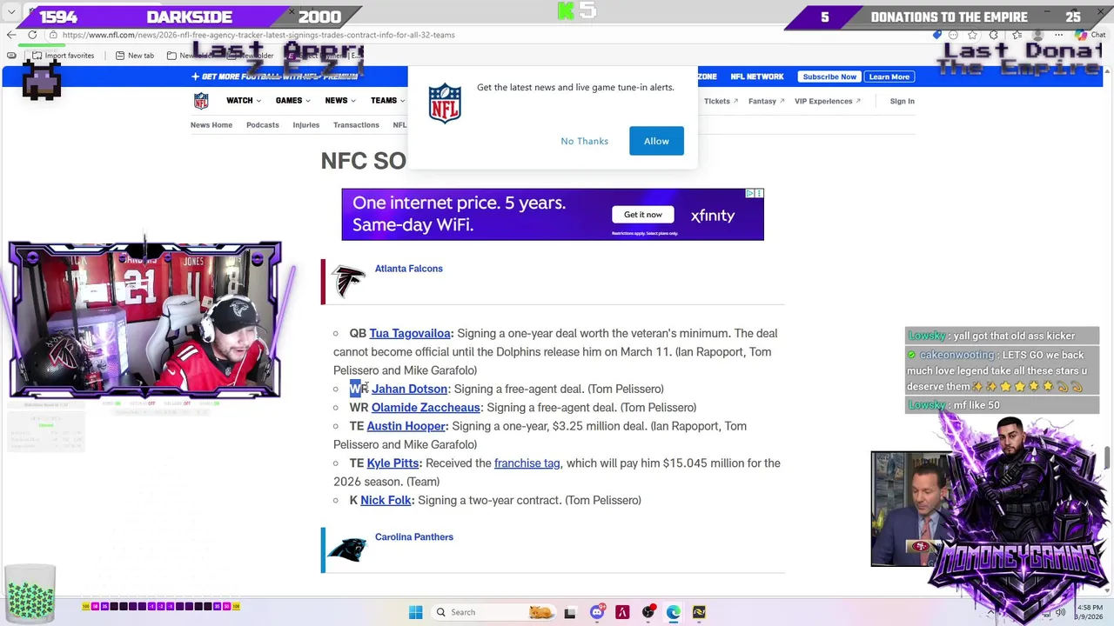Open the Task View taskbar icon
1114x626 pixels.
[x=570, y=612]
